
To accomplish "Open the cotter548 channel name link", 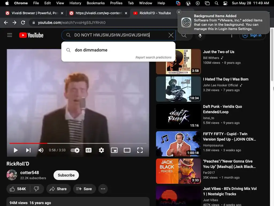I will 29,172.
